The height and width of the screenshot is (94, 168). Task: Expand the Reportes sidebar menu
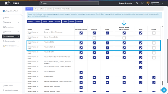tap(11, 32)
